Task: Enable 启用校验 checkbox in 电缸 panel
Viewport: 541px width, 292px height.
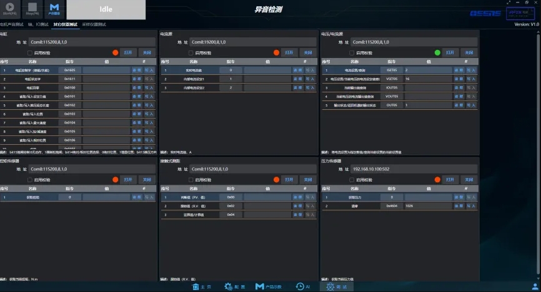Action: (29, 53)
